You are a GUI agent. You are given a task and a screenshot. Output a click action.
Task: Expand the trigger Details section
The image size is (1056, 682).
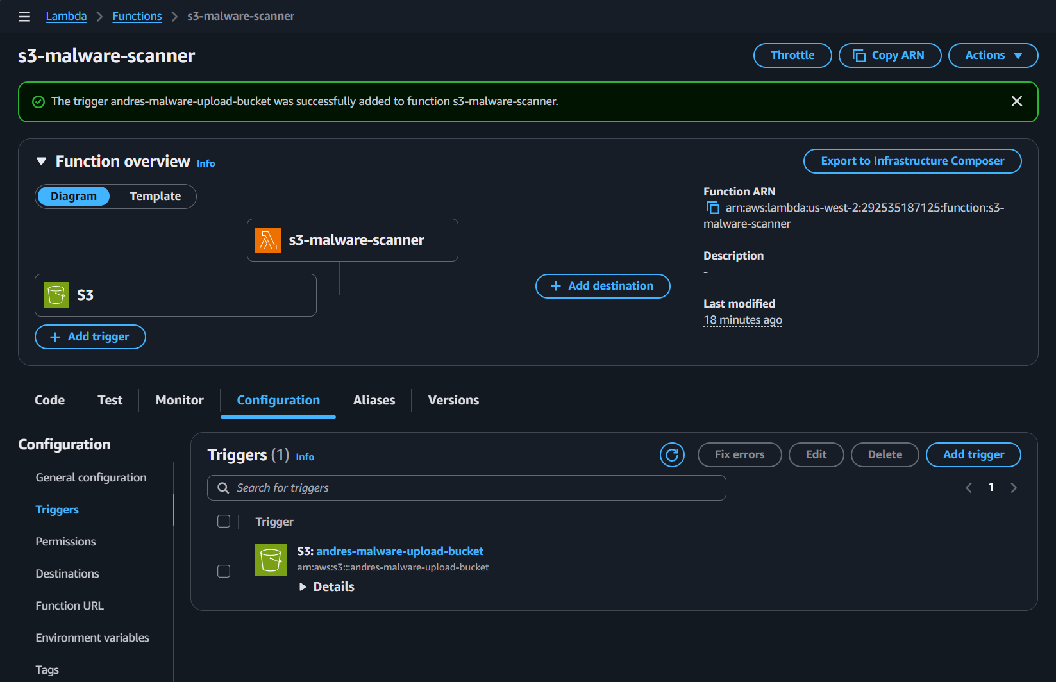coord(328,586)
